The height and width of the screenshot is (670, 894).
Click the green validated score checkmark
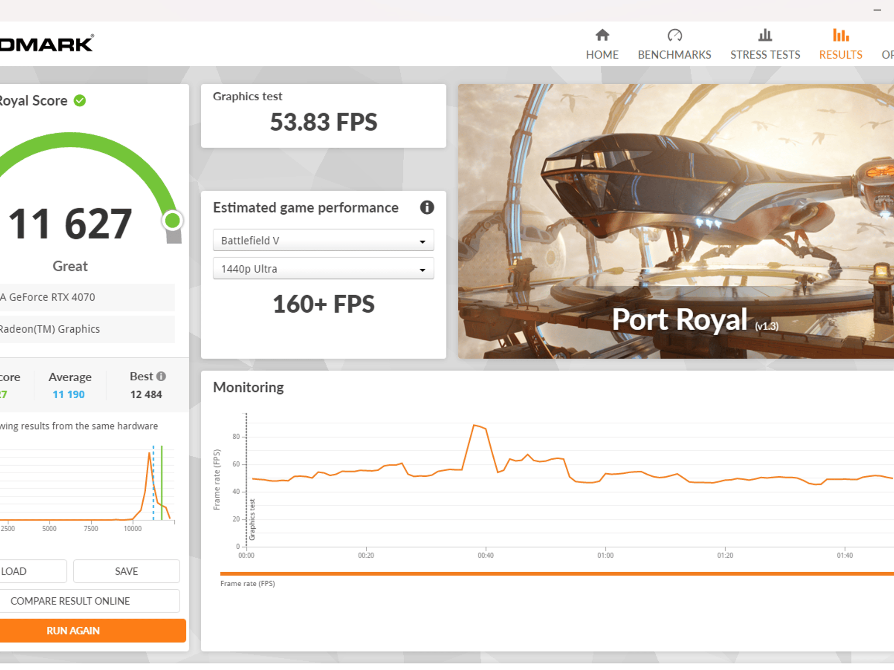pos(79,101)
